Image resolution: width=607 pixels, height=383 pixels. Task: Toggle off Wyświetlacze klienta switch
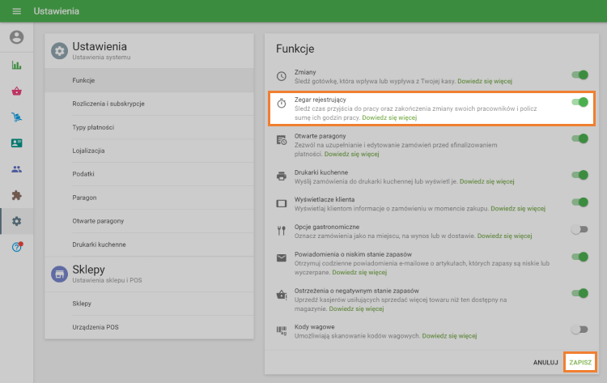pos(579,202)
